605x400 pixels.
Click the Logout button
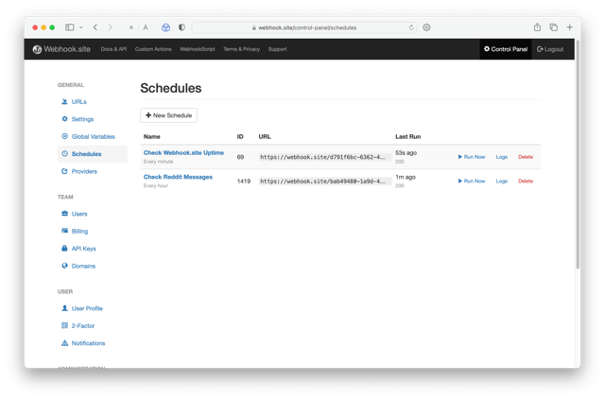[550, 49]
